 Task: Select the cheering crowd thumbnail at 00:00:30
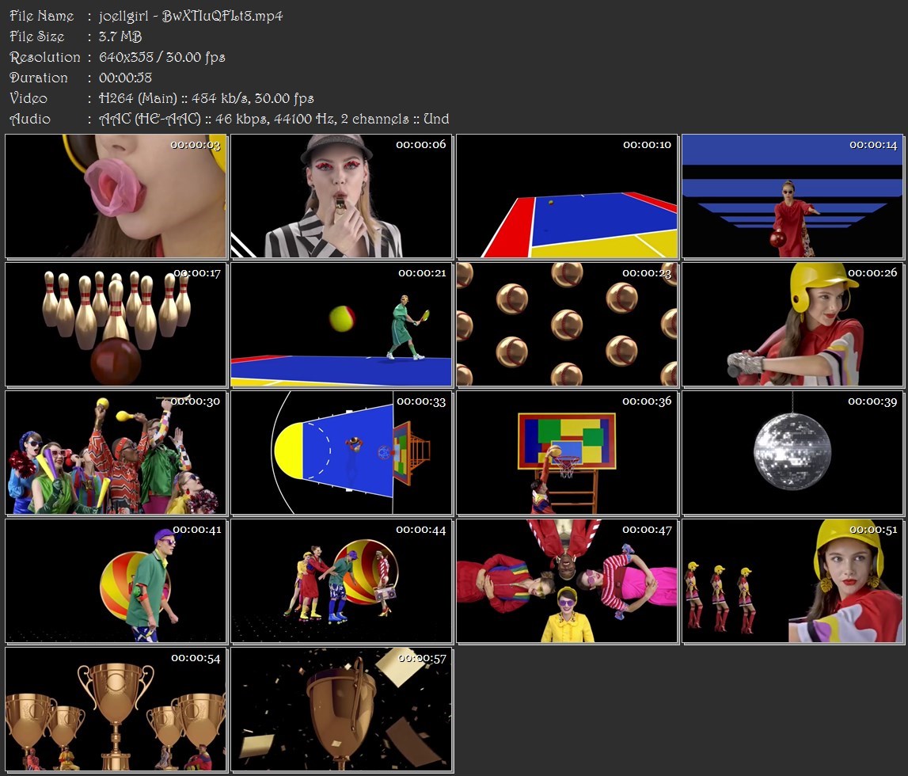point(116,452)
